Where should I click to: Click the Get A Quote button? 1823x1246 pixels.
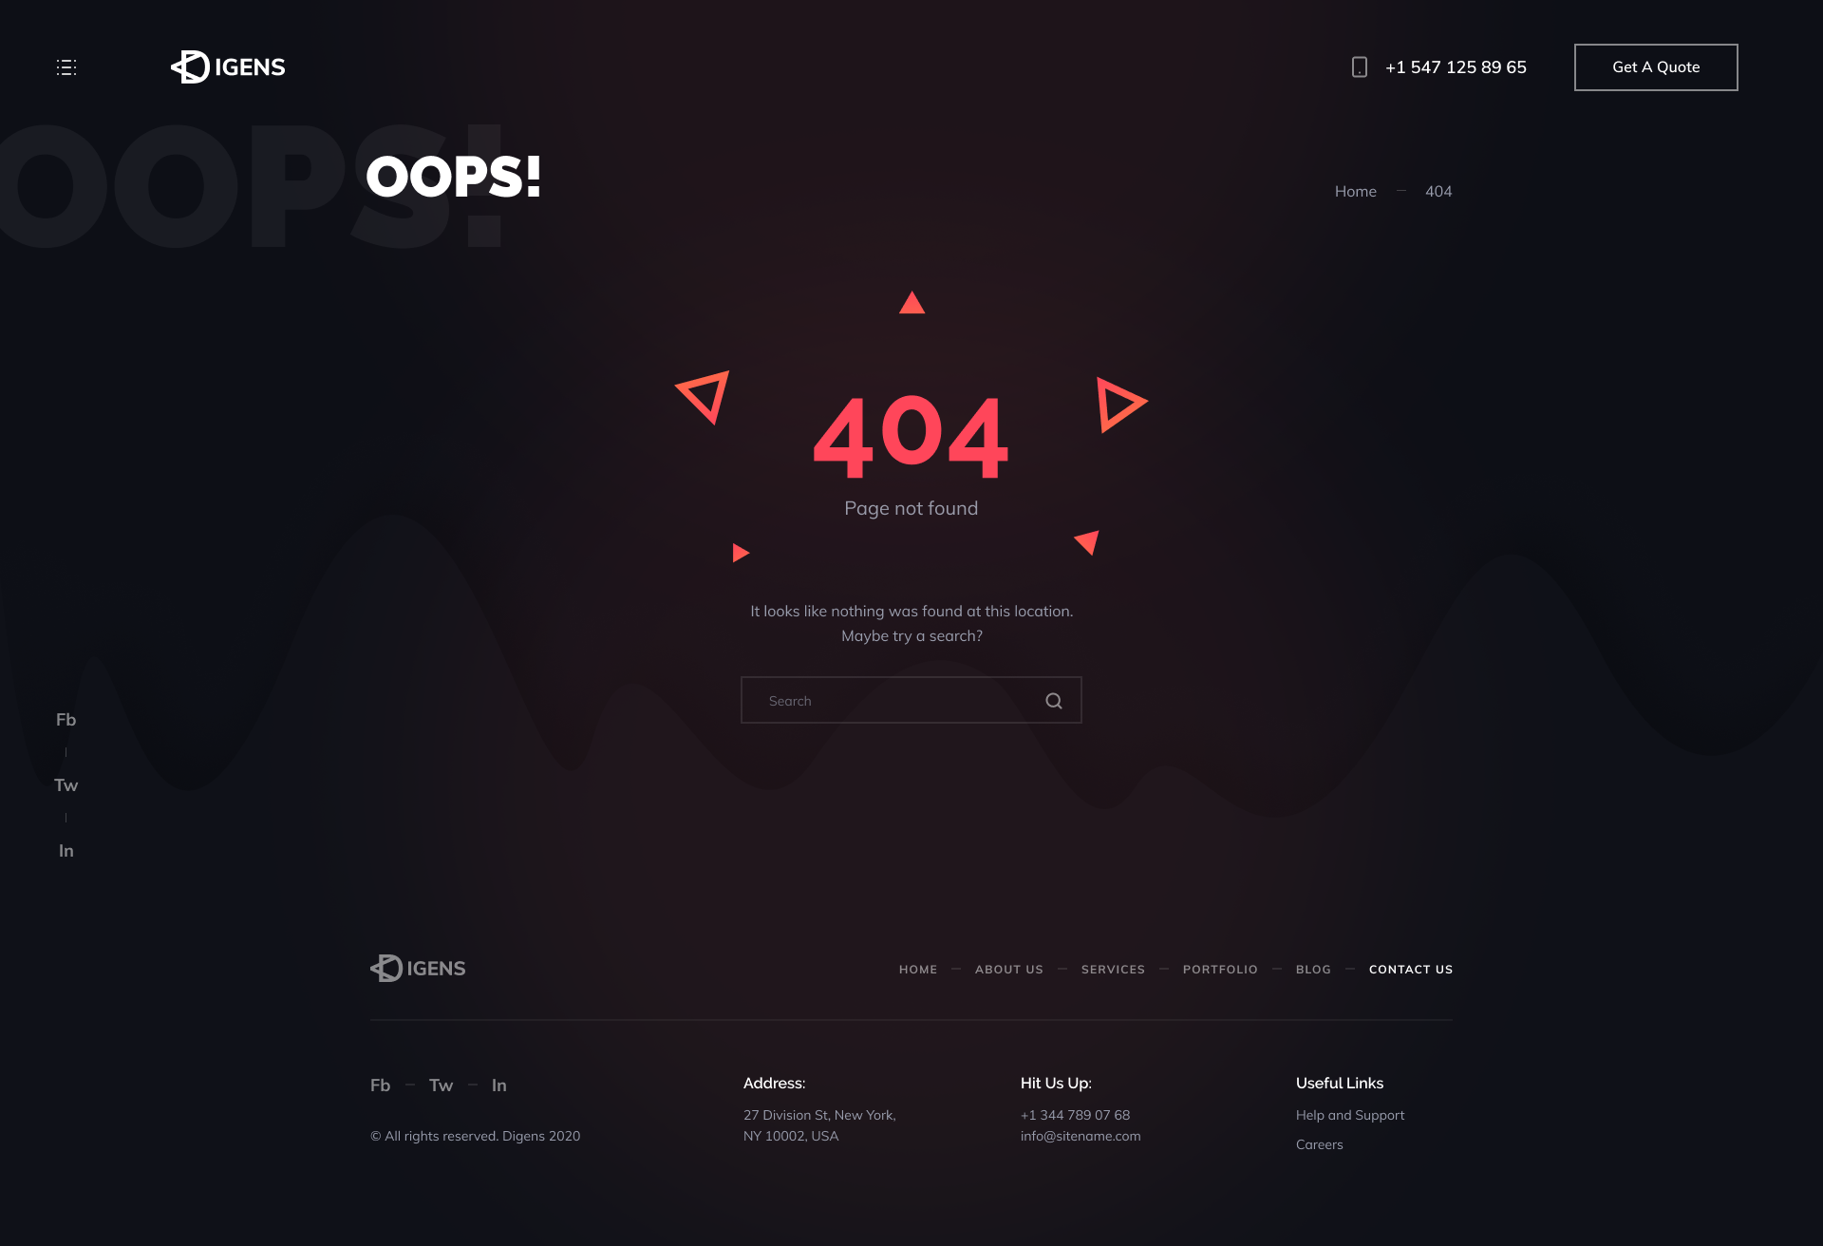click(1655, 66)
